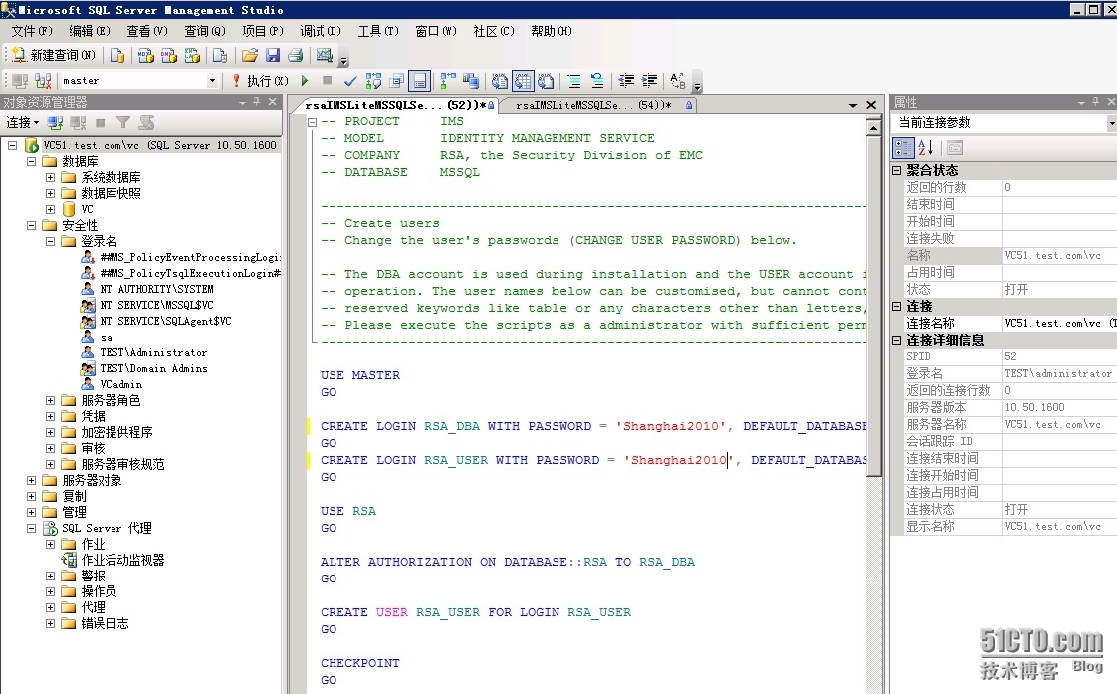Open the 帮助(H) menu

click(x=552, y=31)
